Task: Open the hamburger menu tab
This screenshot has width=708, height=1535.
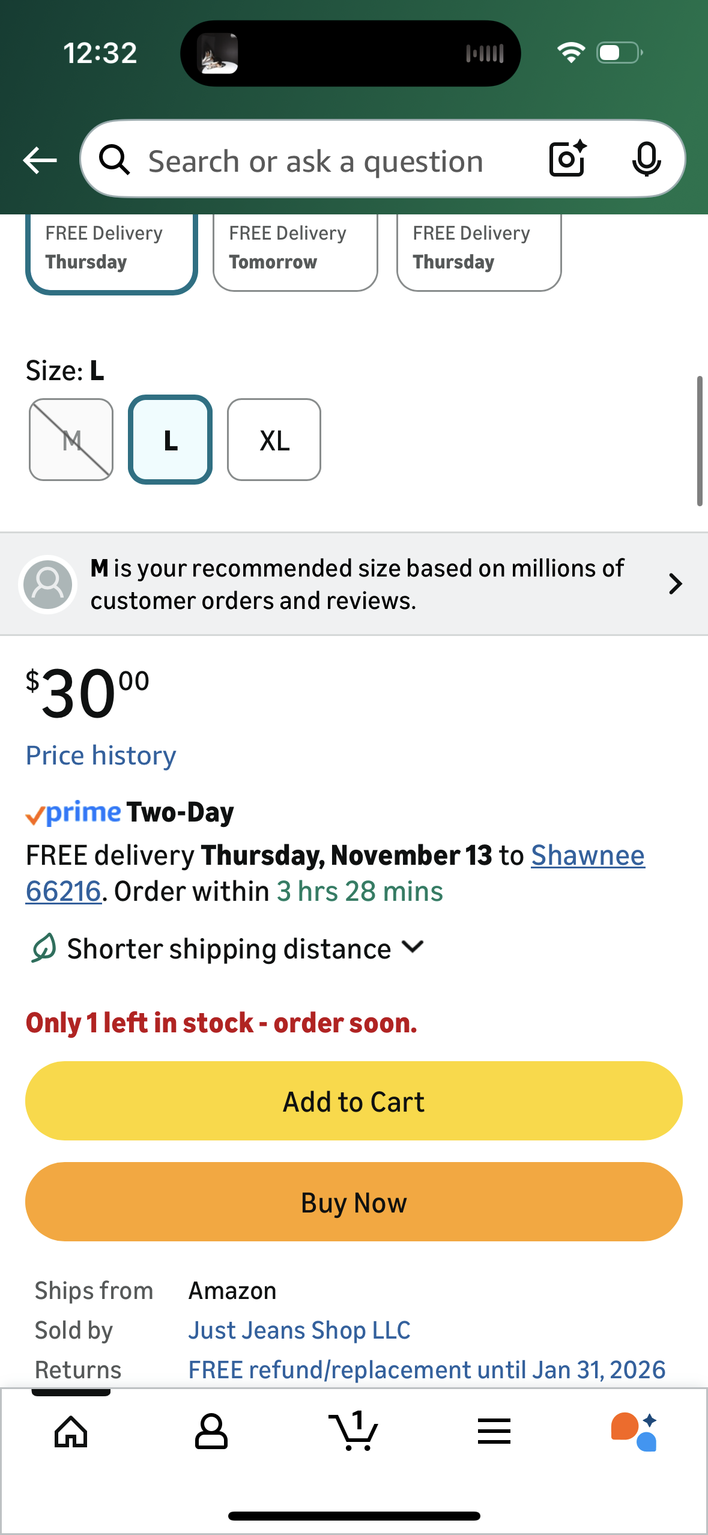Action: pos(494,1432)
